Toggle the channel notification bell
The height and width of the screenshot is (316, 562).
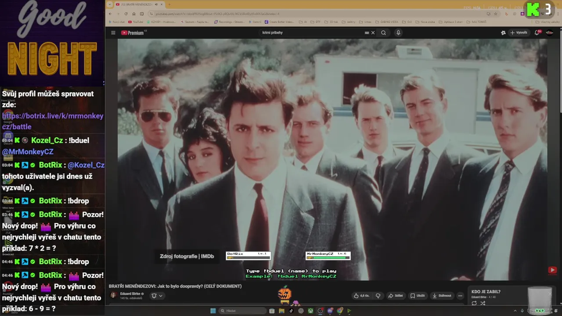point(157,295)
